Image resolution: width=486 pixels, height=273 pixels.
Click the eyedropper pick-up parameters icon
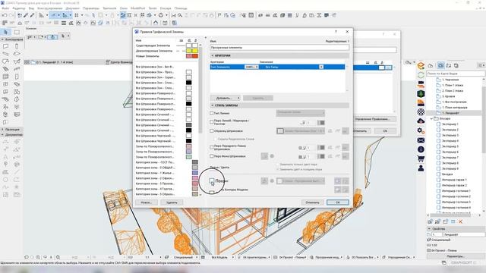26,15
